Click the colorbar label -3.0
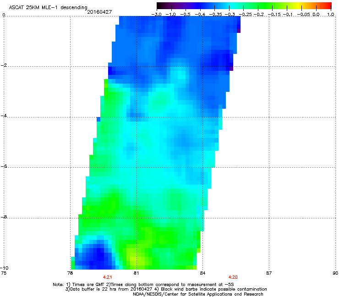This screenshot has height=297, width=339. (x=156, y=15)
